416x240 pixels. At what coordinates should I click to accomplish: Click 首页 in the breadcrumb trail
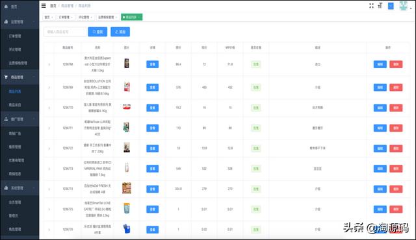tap(53, 6)
